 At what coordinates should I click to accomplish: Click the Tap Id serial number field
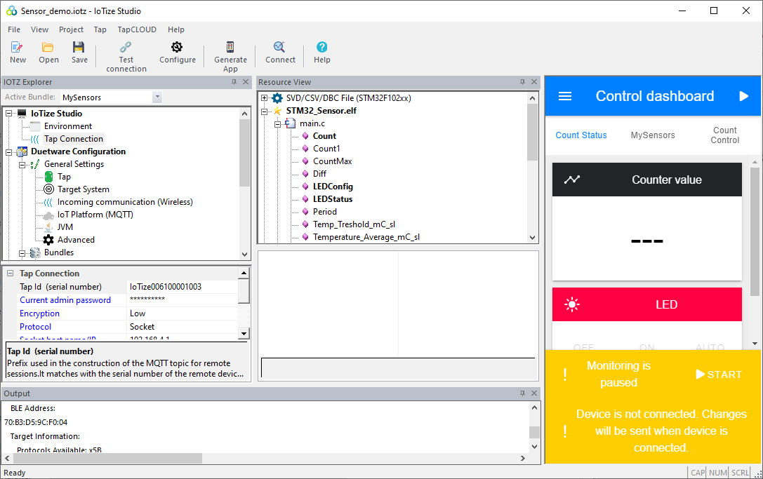(x=183, y=287)
